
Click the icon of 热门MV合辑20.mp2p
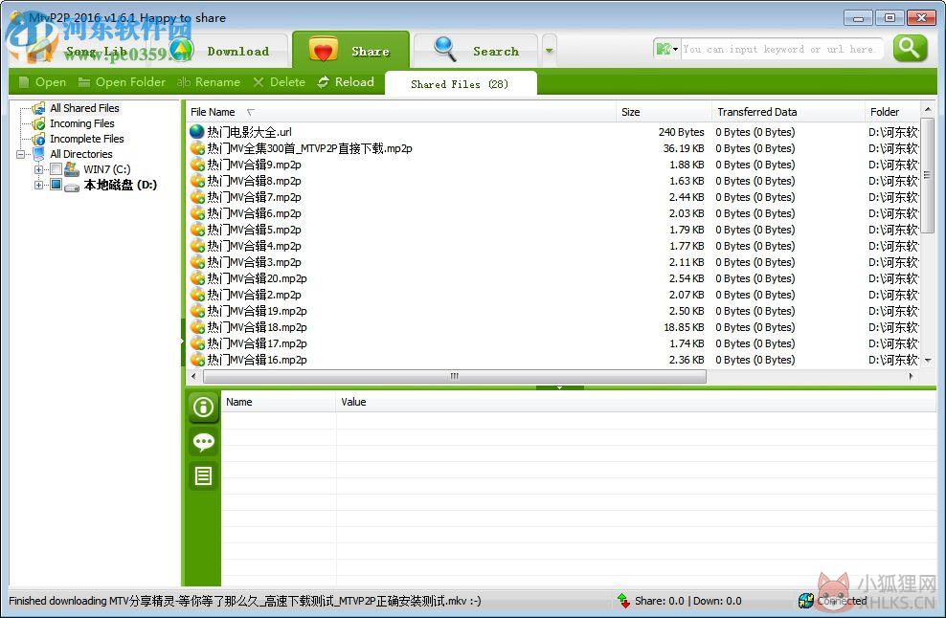[x=196, y=278]
